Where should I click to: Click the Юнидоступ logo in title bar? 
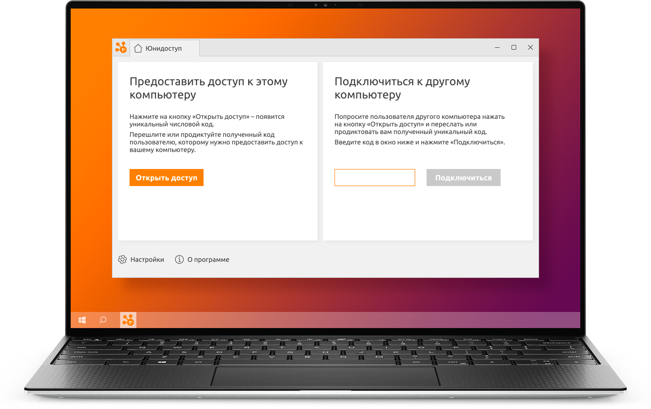pyautogui.click(x=121, y=48)
